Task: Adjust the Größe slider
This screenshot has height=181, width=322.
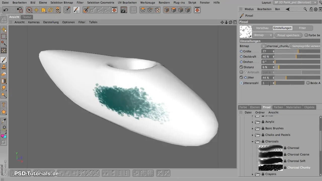Action: [x=298, y=51]
